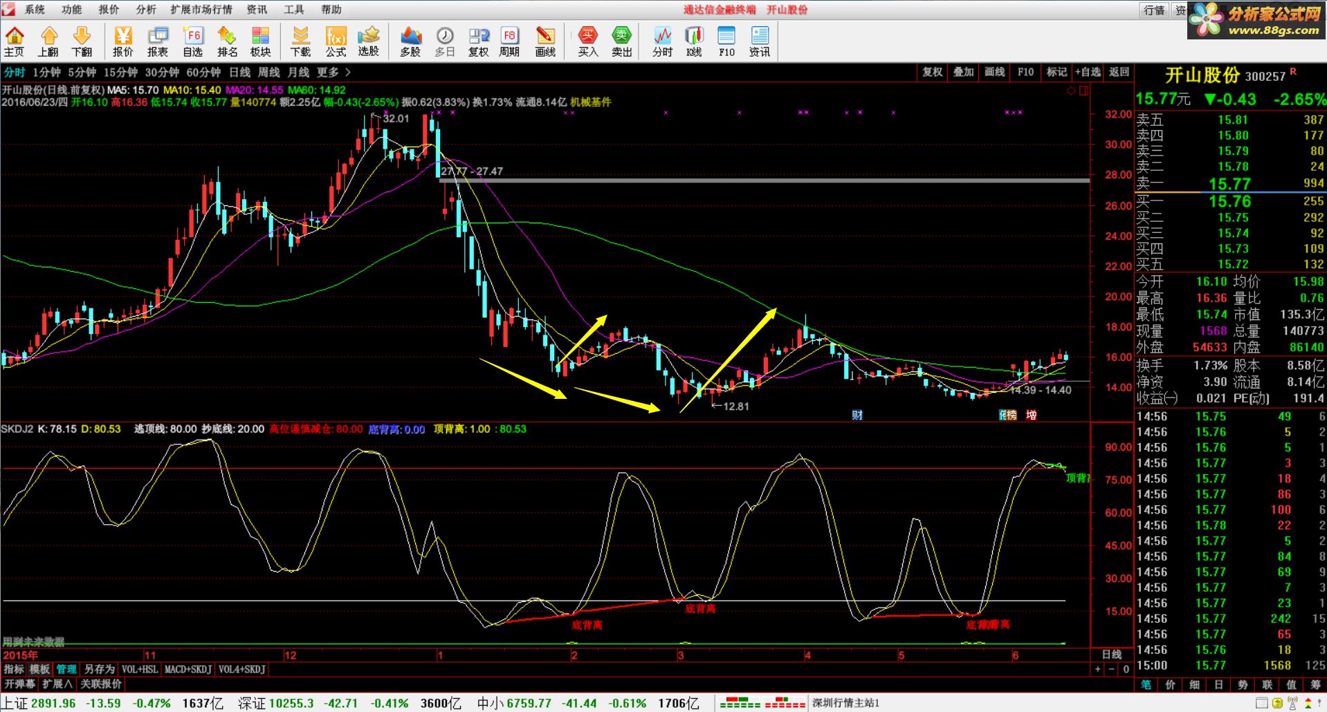This screenshot has height=712, width=1327.
Task: Open the 管理 template manager
Action: point(66,669)
